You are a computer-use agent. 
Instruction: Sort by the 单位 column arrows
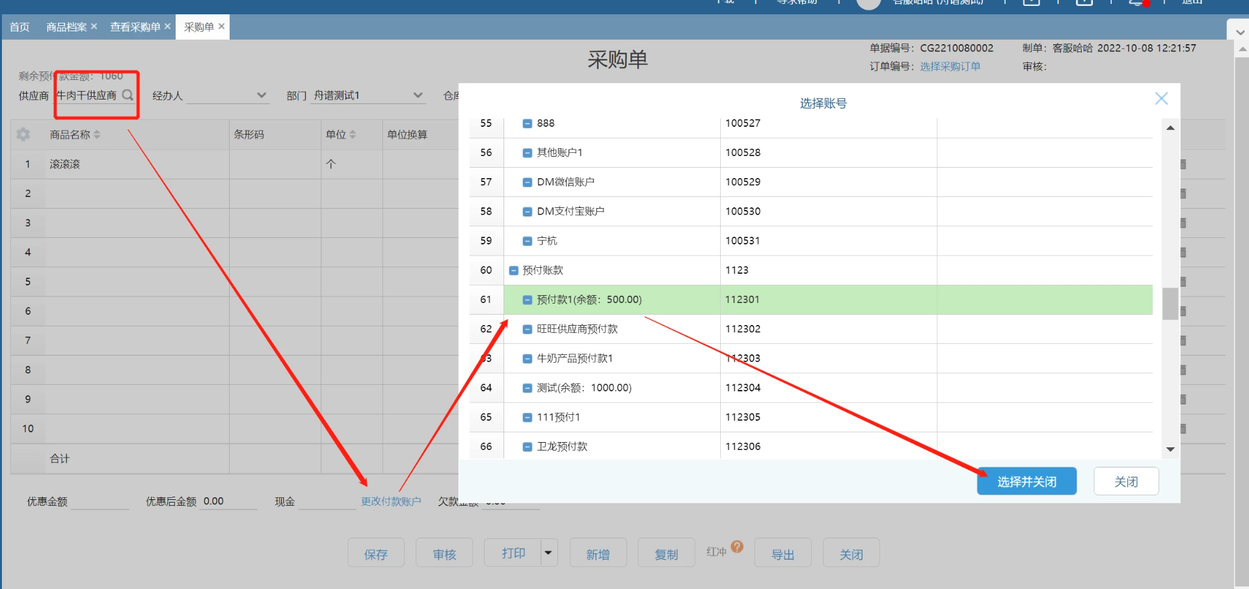(x=353, y=135)
